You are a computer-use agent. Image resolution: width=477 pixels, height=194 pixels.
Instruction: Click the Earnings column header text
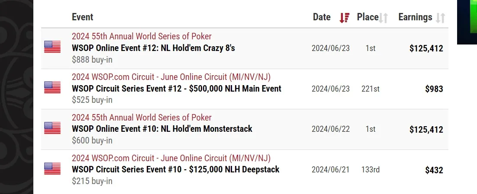click(x=415, y=17)
